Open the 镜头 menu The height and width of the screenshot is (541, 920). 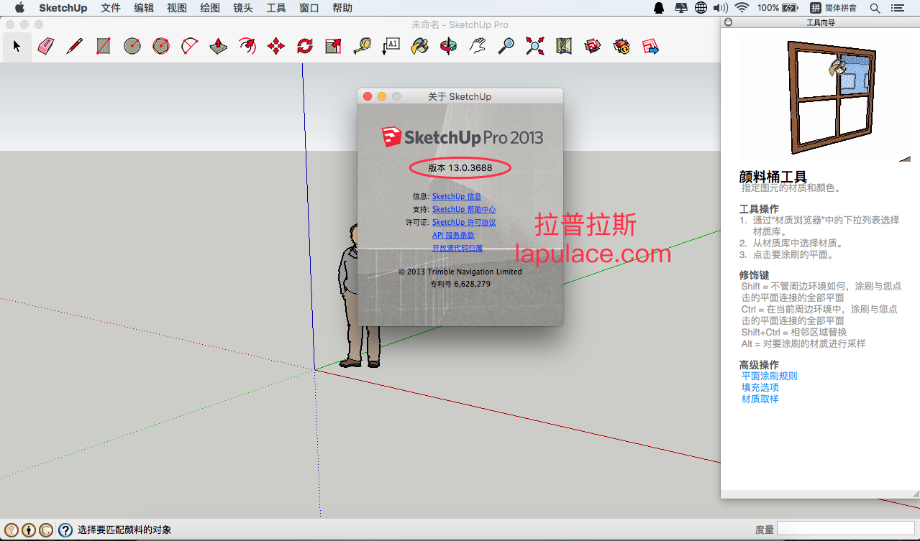click(x=243, y=8)
